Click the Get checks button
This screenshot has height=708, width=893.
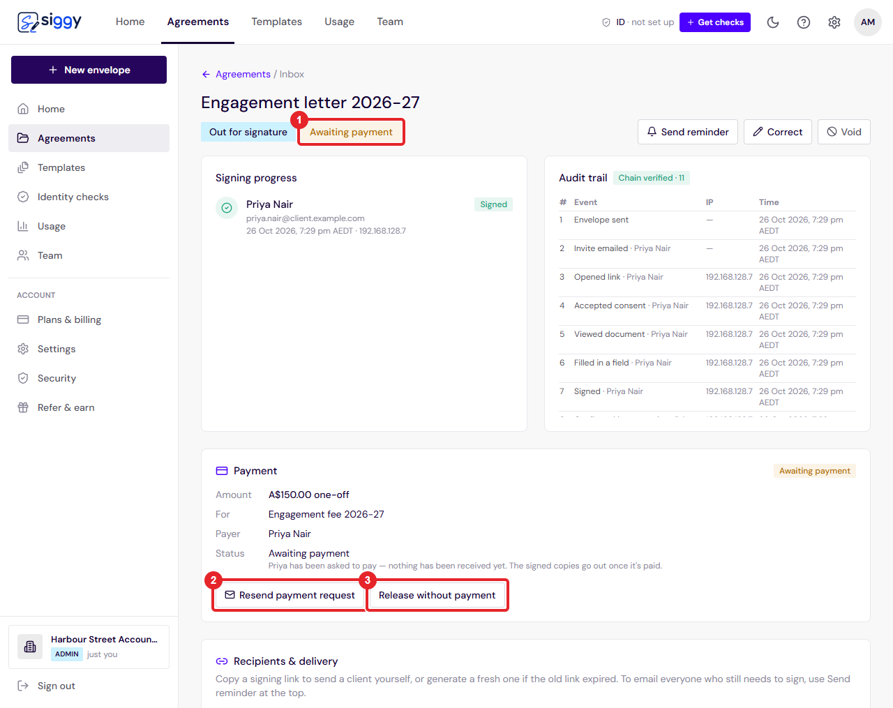[x=715, y=22]
